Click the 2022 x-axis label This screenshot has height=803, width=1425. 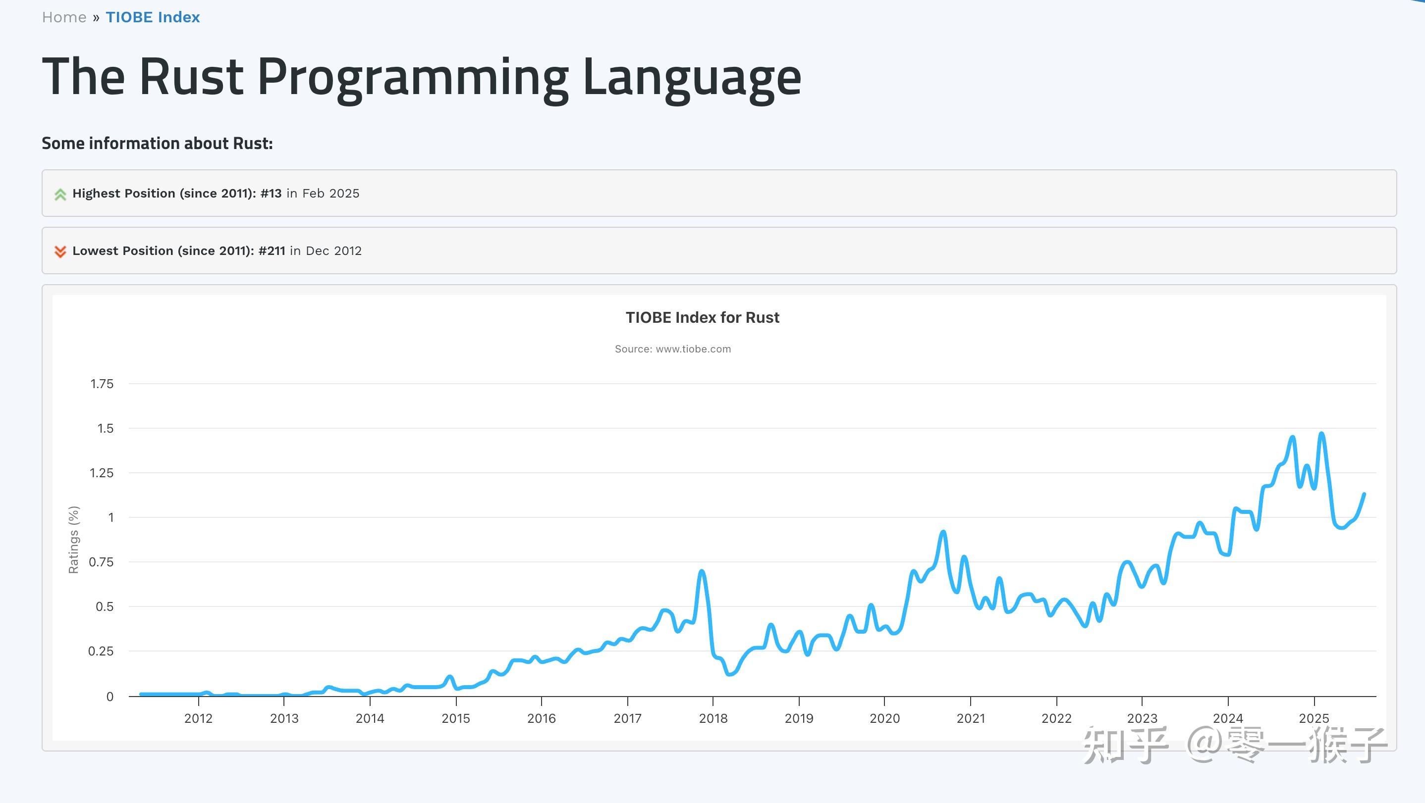point(1056,718)
